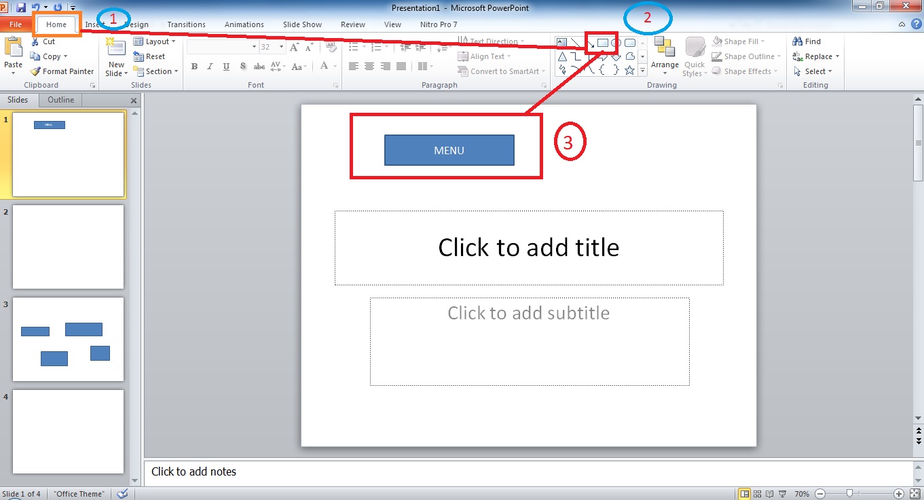
Task: Open the font name combo box
Action: (222, 47)
